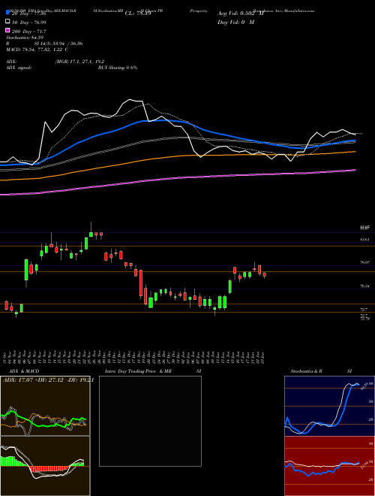
Task: Click the last red candlestick of the chart
Action: (265, 275)
